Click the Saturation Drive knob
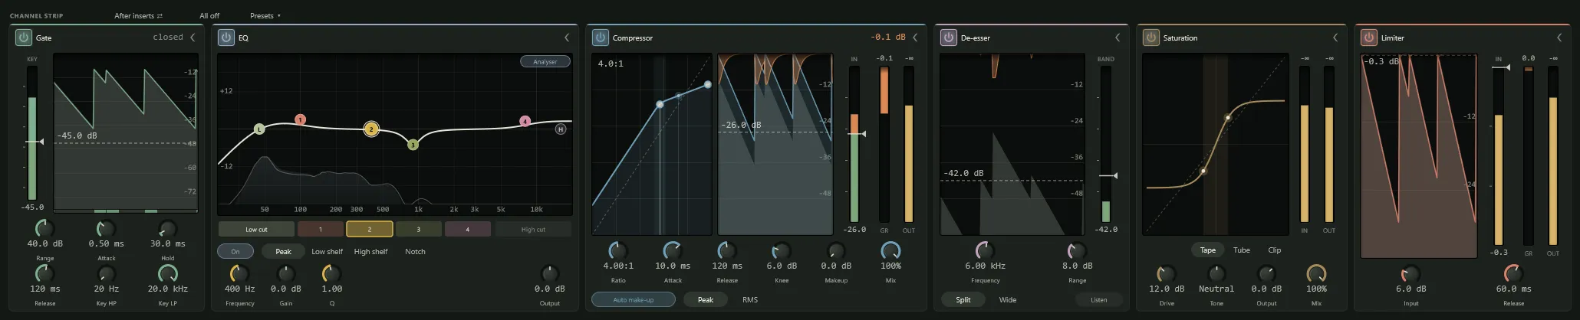Screen dimensions: 1580x320 (x=1166, y=273)
